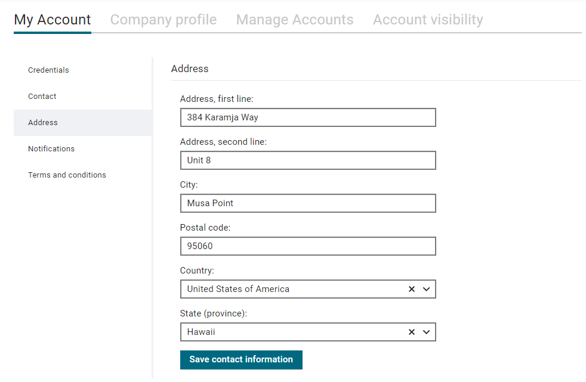
Task: Expand the State (province) dropdown chevron
Action: tap(427, 332)
